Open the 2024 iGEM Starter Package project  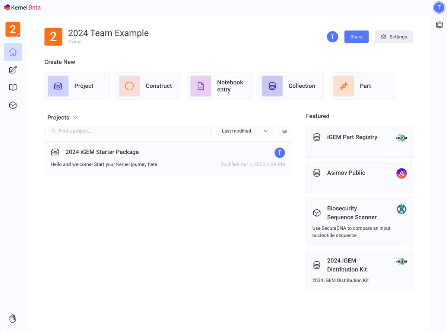[x=168, y=158]
